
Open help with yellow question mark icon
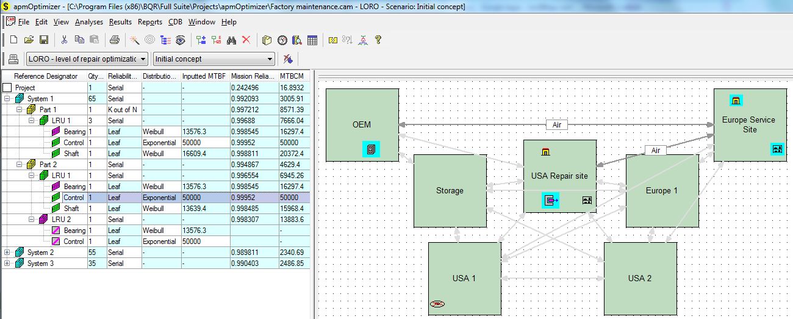tap(378, 40)
